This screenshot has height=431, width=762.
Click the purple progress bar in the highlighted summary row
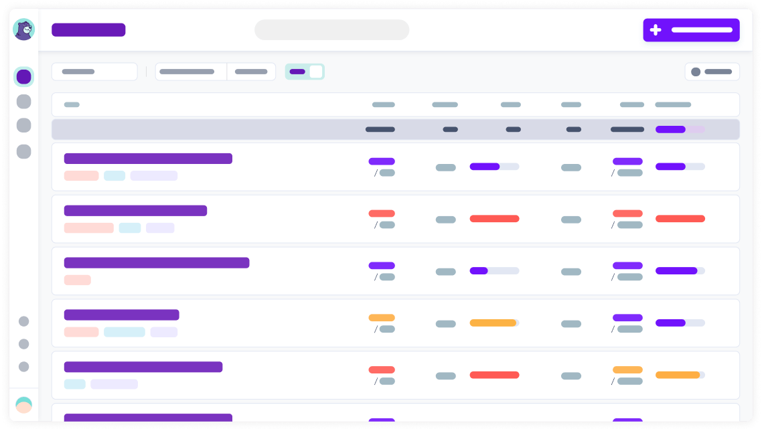click(x=680, y=129)
